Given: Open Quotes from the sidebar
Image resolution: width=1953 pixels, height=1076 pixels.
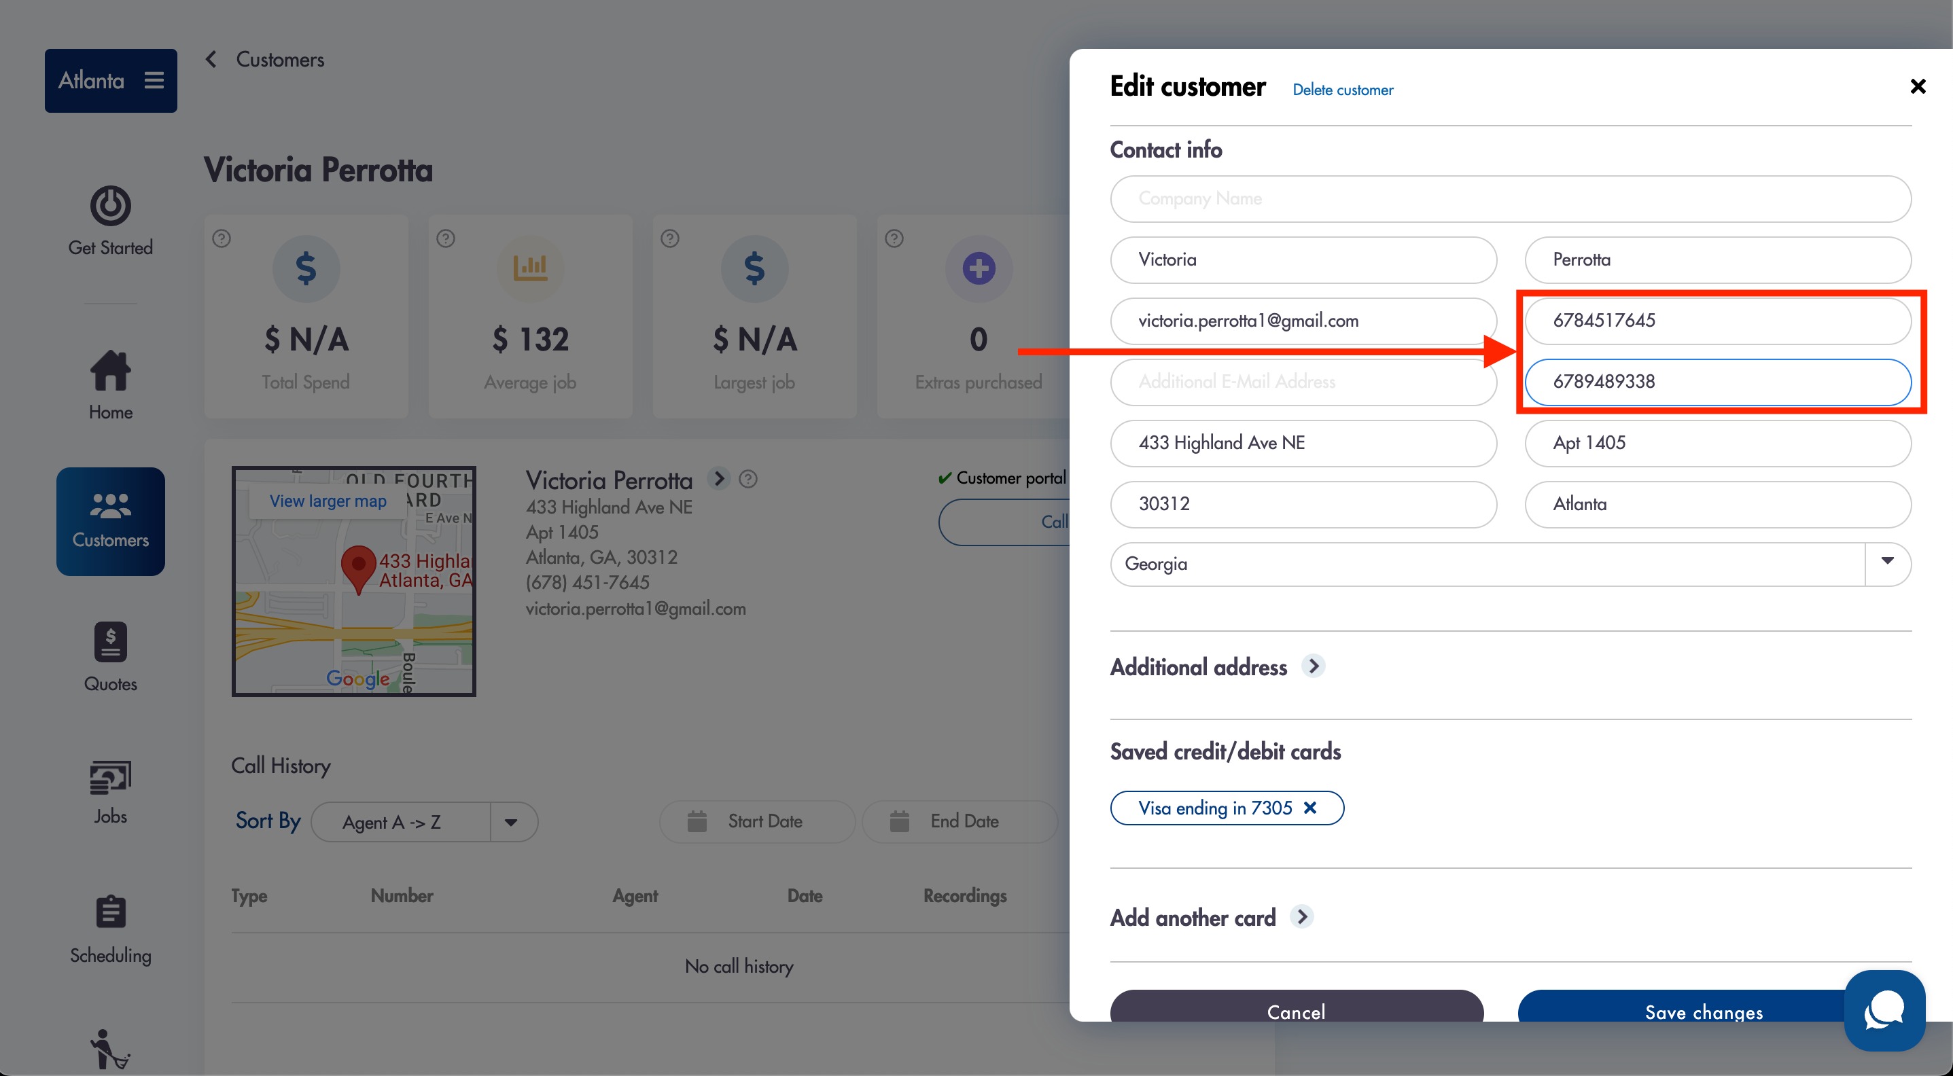Looking at the screenshot, I should click(111, 658).
